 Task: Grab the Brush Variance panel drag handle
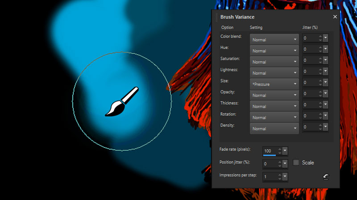[216, 17]
